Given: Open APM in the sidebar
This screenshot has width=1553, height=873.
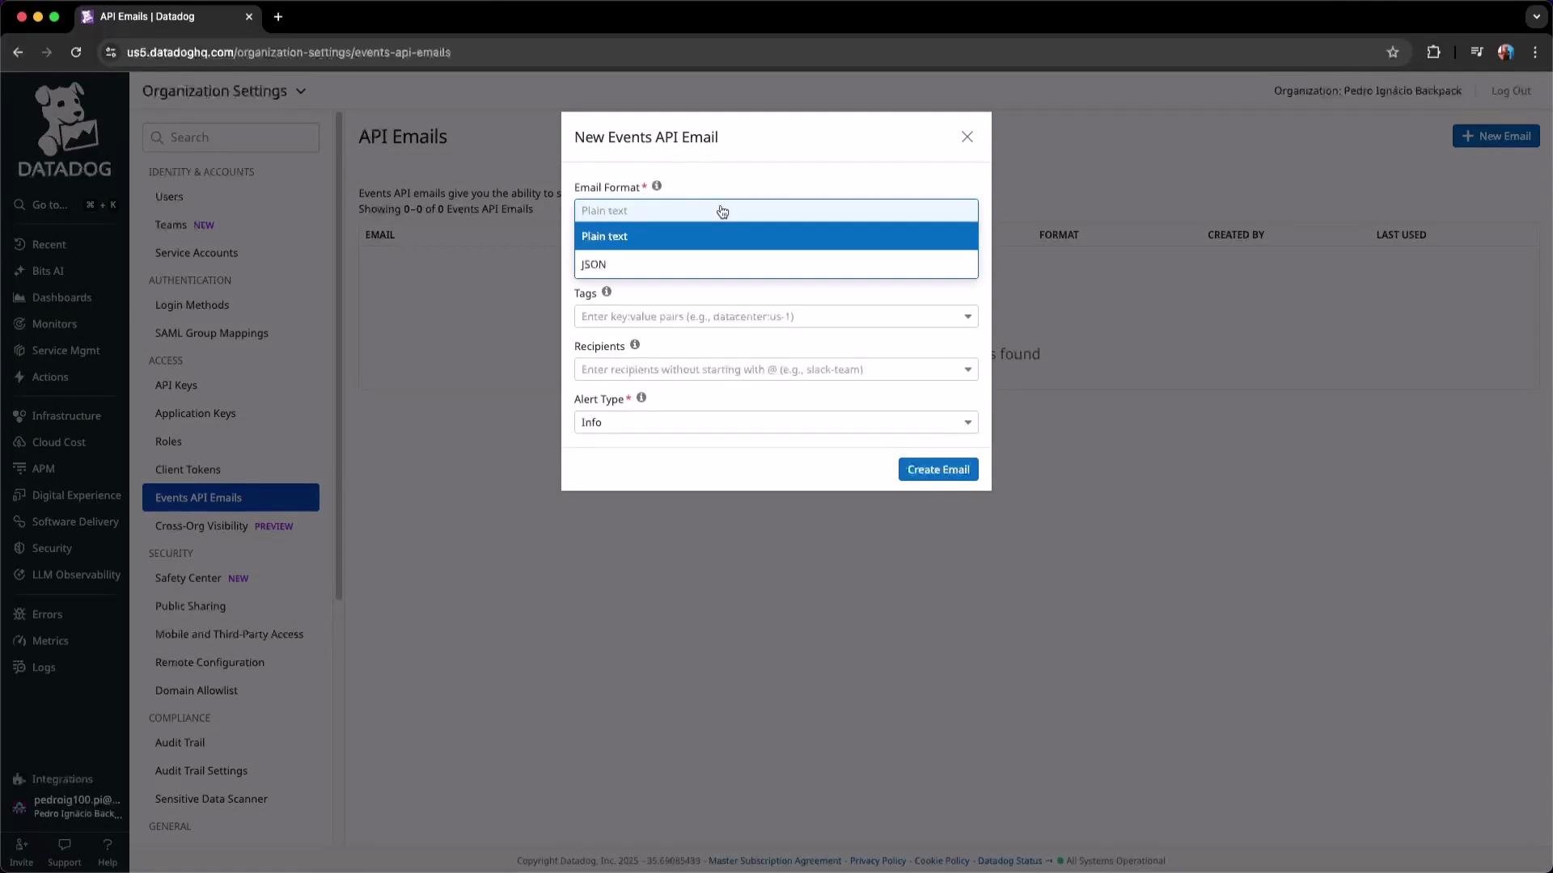Looking at the screenshot, I should 43,469.
